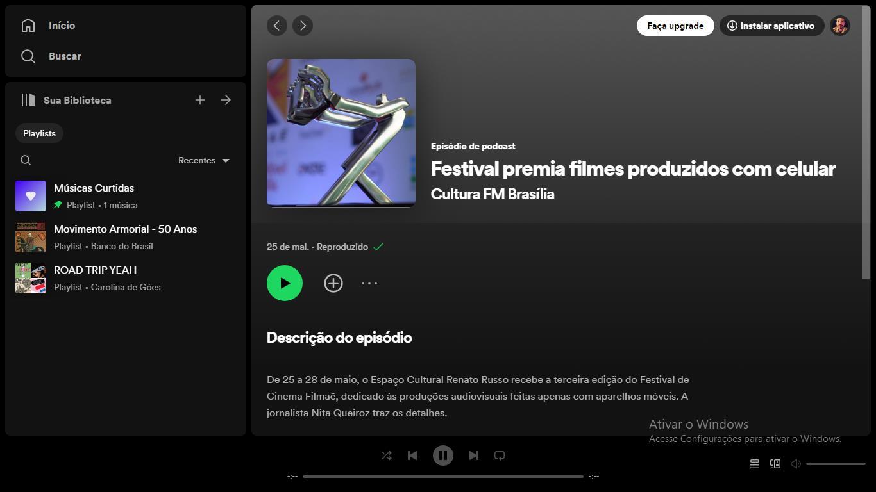Open Movimento Armorial - 50 Anos playlist

[x=126, y=237]
